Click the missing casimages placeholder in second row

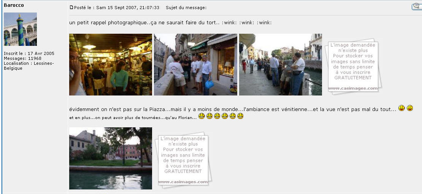point(183,160)
